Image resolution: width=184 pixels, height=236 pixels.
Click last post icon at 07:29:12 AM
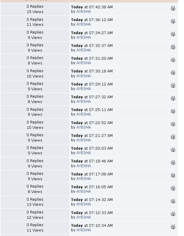tap(173, 85)
